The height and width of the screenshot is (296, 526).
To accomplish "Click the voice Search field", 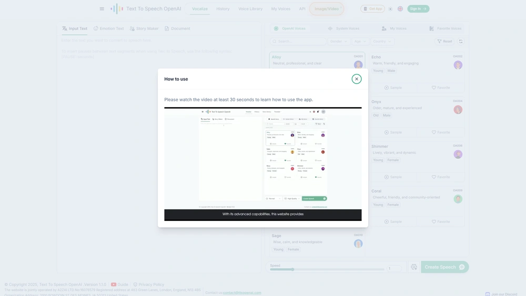I will [298, 41].
